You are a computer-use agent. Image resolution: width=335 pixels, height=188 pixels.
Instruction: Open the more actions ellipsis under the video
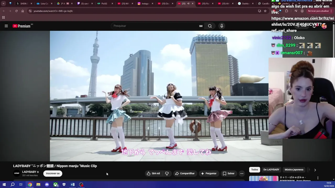click(x=242, y=173)
